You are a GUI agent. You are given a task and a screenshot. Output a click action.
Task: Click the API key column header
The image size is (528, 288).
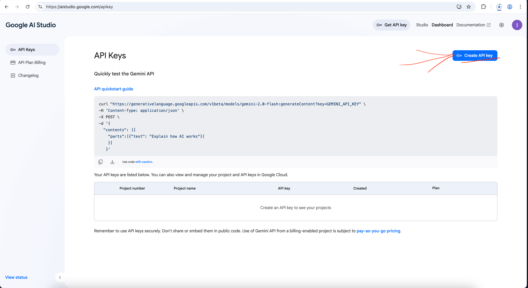(284, 188)
